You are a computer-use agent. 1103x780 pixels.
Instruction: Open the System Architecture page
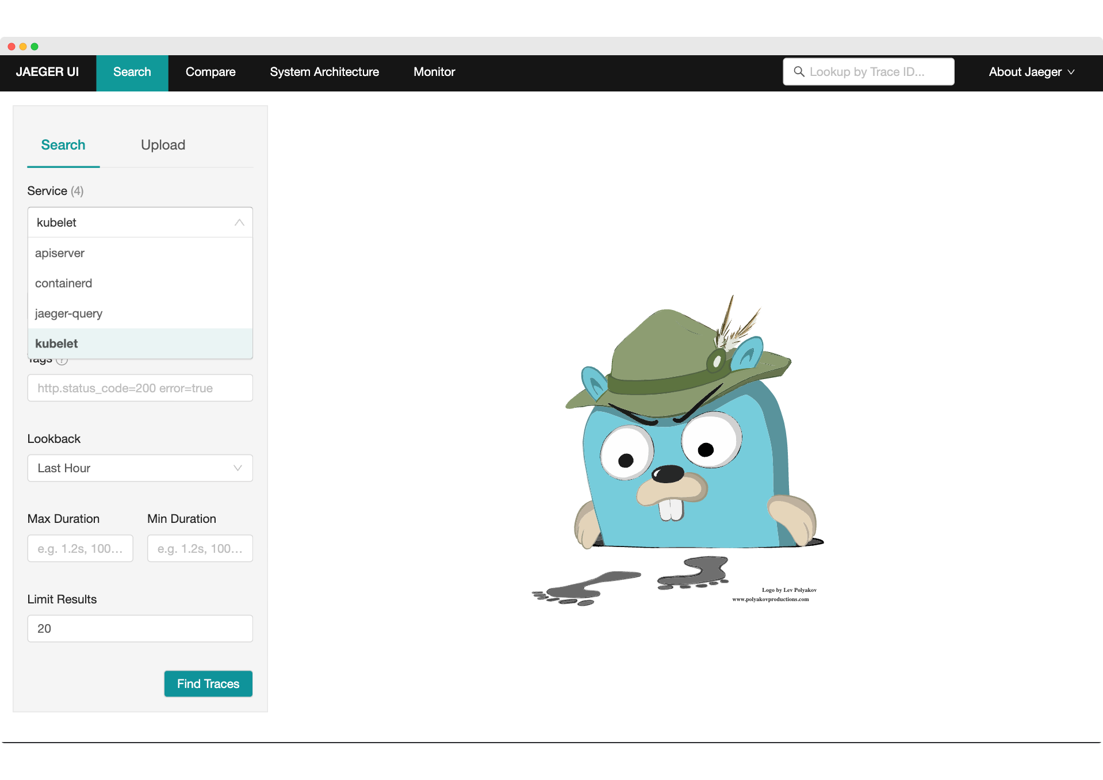[324, 72]
